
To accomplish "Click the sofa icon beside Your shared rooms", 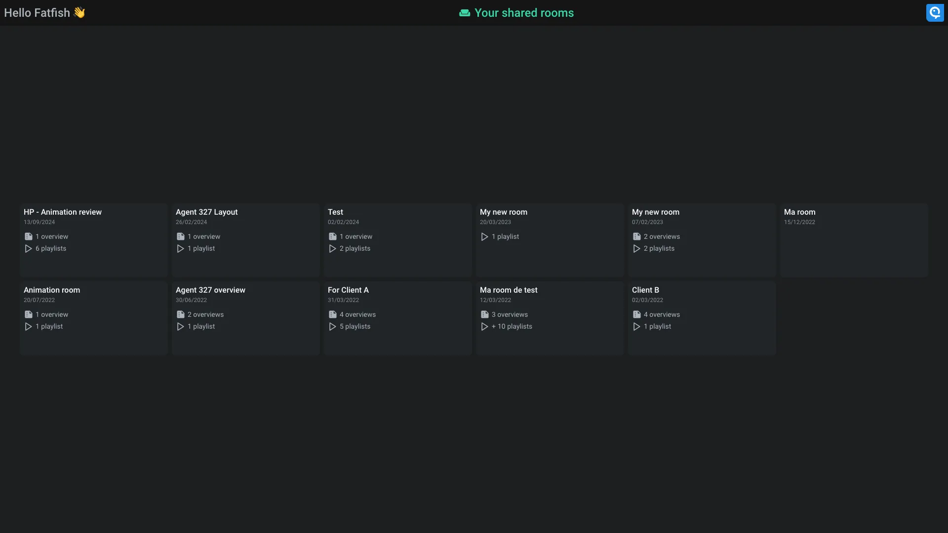I will [x=464, y=13].
